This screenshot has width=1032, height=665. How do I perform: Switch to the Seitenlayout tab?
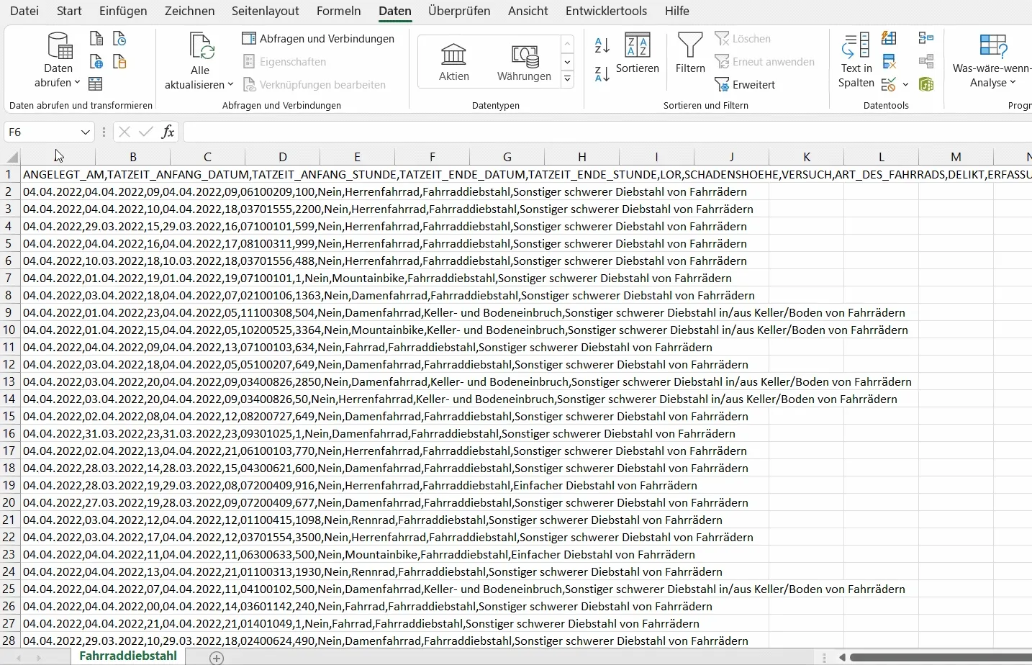(x=266, y=11)
